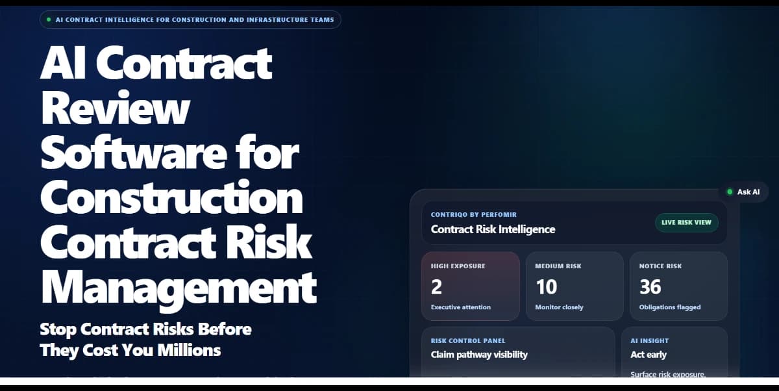
Task: Click Claim pathway visibility text
Action: click(x=479, y=355)
